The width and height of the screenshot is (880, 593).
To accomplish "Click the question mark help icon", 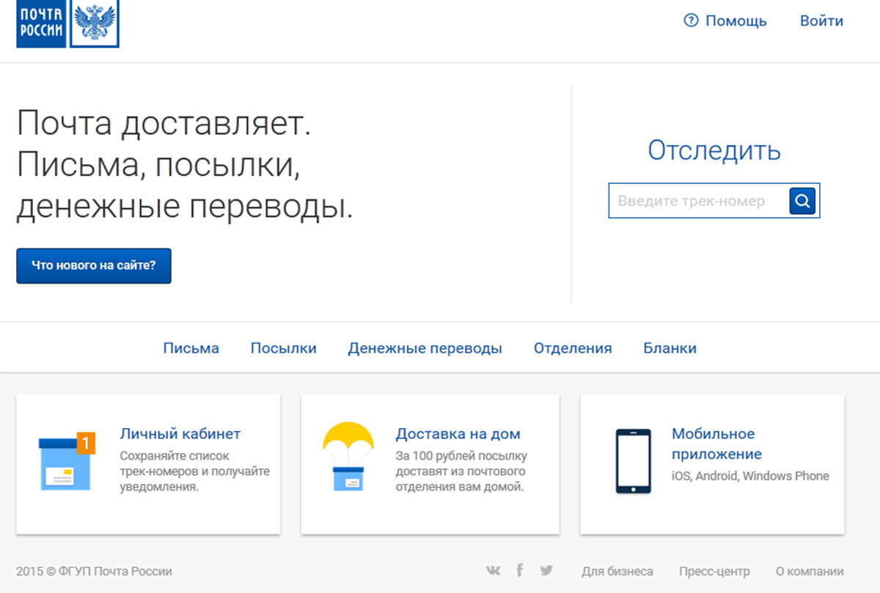I will point(690,21).
